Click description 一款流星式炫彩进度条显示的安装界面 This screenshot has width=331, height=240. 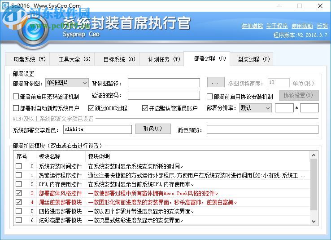pyautogui.click(x=135, y=220)
